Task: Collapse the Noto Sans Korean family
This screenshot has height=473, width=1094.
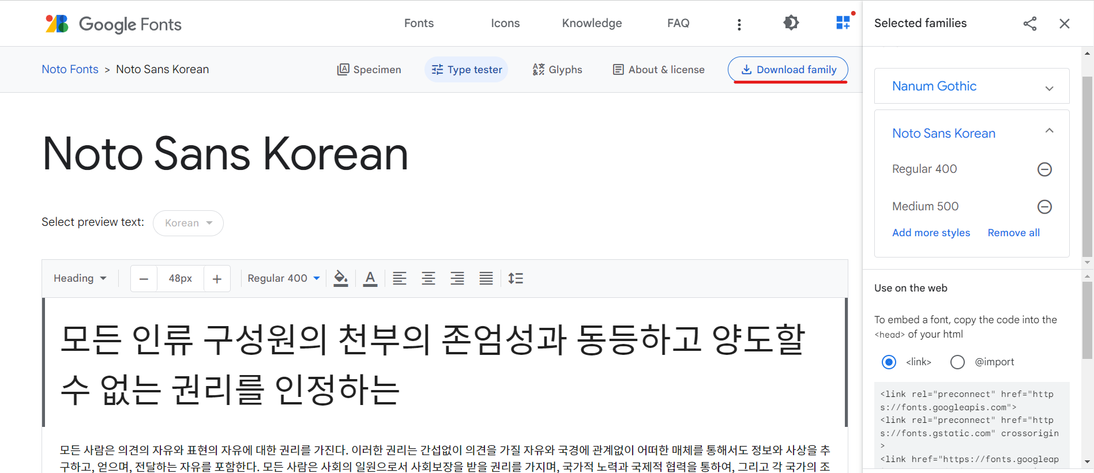Action: (x=1050, y=131)
